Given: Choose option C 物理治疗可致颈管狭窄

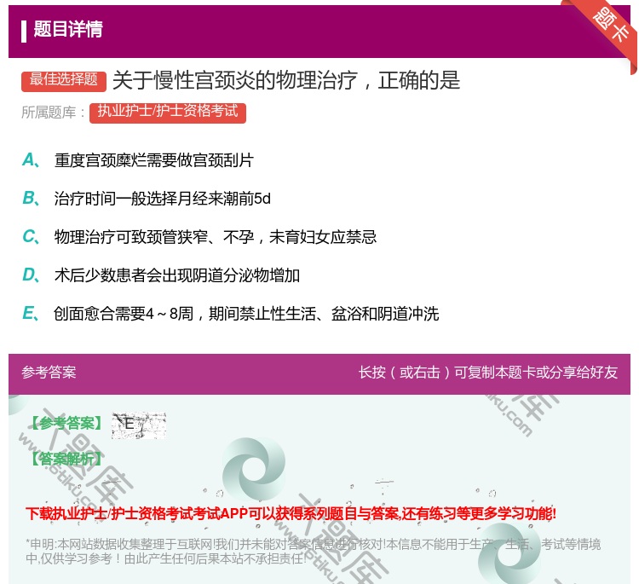Looking at the screenshot, I should [199, 237].
